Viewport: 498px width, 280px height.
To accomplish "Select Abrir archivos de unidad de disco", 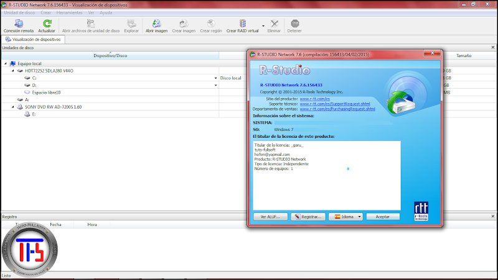I will pos(91,26).
